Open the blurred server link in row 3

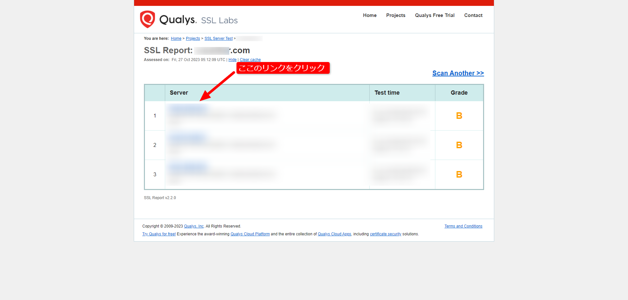click(188, 167)
